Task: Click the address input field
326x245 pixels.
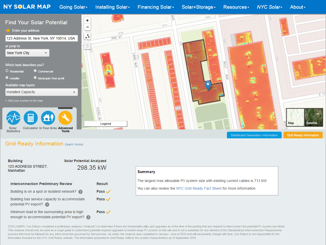Action: click(42, 38)
